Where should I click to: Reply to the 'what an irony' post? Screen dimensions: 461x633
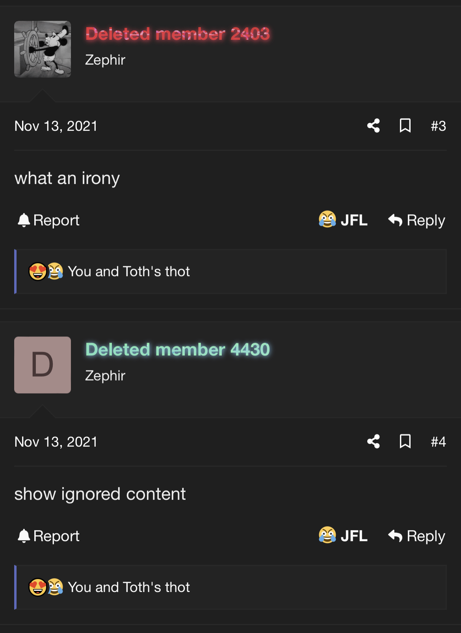point(416,220)
